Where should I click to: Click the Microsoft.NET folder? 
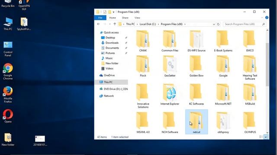tap(223, 95)
